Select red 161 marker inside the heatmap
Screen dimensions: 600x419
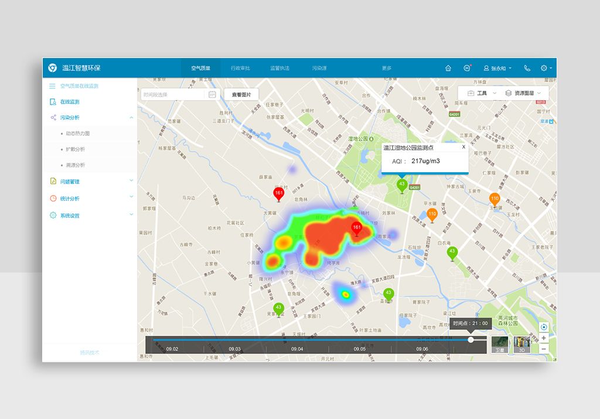[x=357, y=229]
